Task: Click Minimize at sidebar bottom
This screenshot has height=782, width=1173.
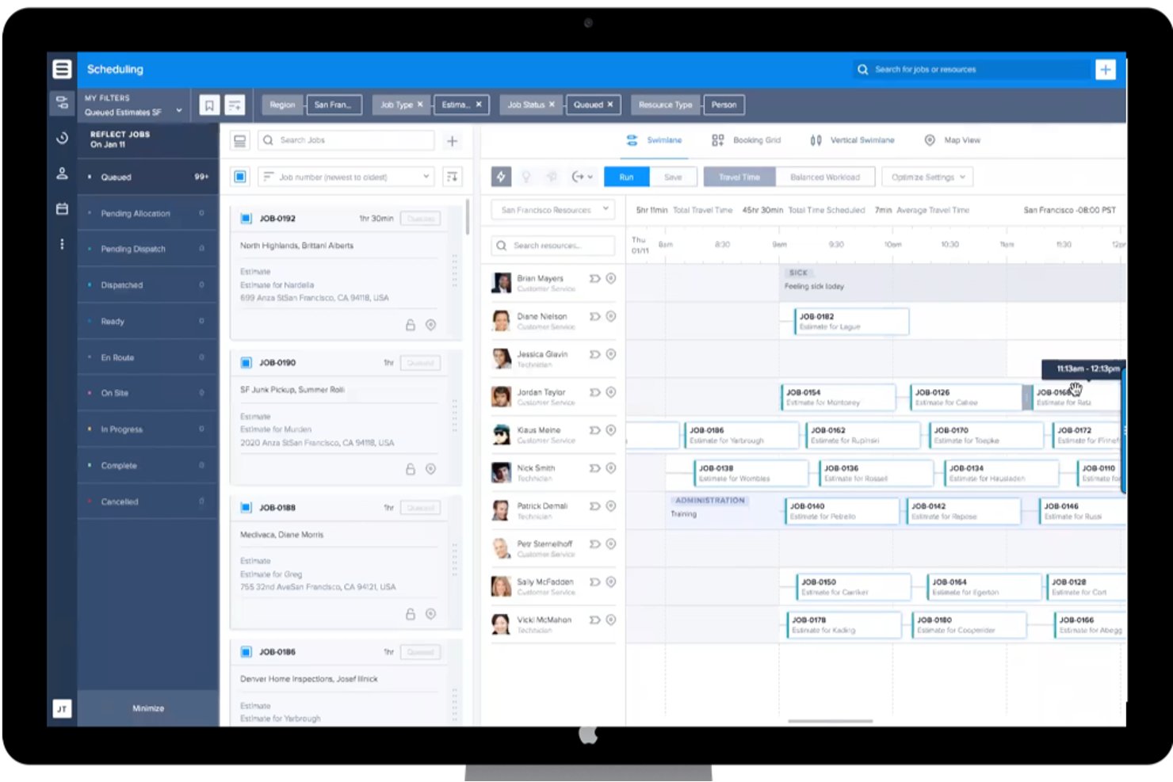Action: pos(148,708)
